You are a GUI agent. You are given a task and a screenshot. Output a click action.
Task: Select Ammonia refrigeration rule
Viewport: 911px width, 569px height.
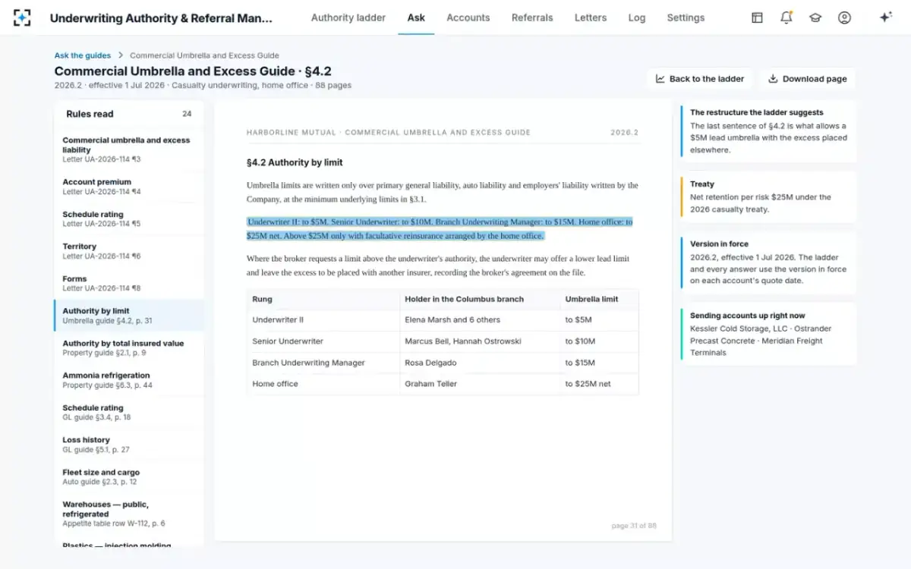[x=128, y=380]
